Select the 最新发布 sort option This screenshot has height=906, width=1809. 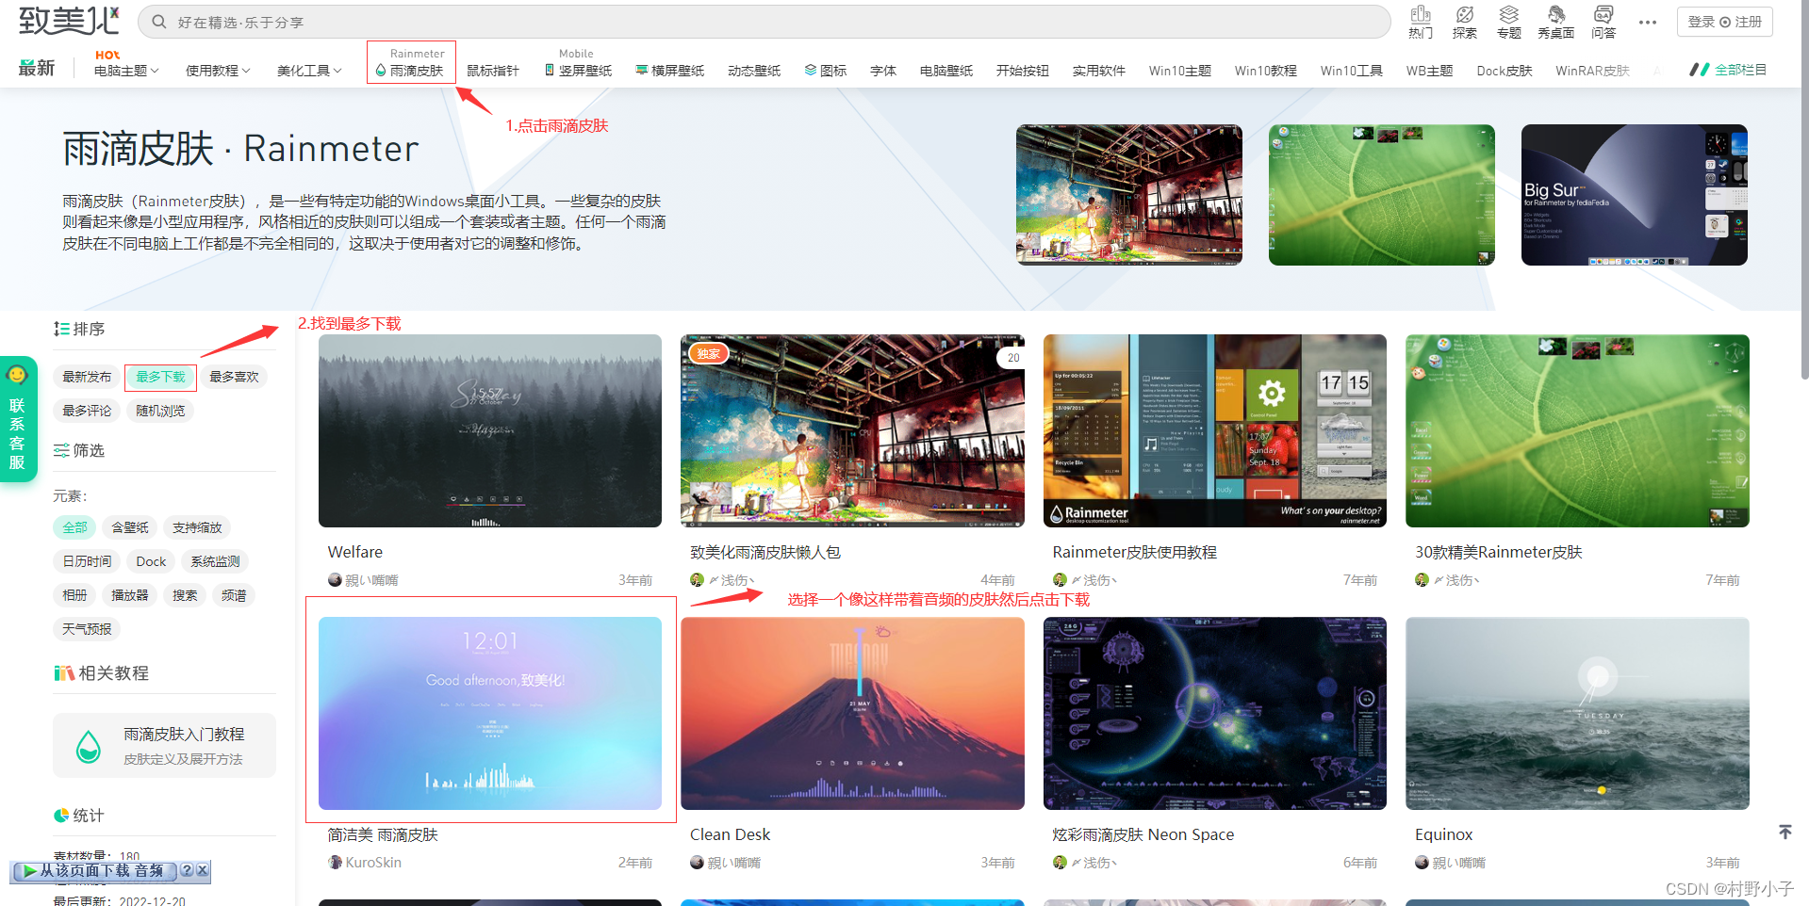click(86, 377)
